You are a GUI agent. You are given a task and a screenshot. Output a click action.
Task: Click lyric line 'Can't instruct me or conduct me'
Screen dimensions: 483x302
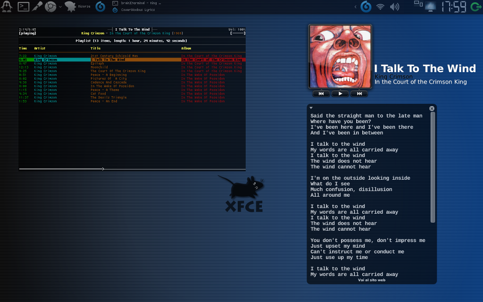pos(357,252)
